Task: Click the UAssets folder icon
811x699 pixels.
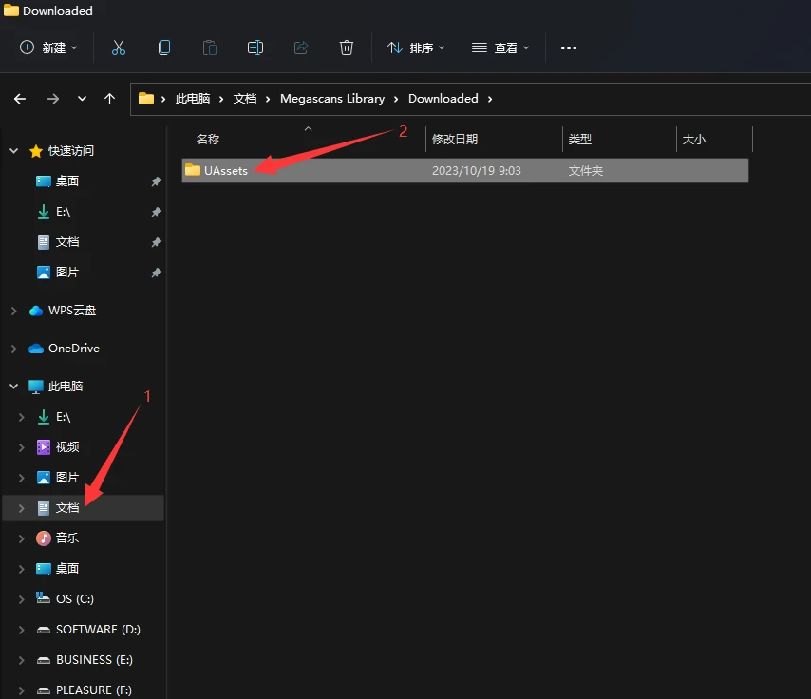Action: pos(193,170)
